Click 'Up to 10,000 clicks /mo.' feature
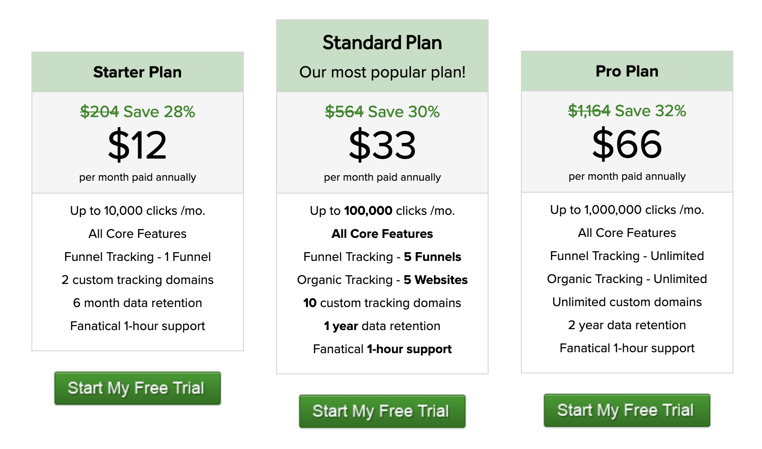Viewport: 762px width, 449px height. [x=138, y=211]
